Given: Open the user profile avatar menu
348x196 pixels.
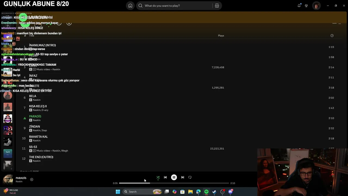Looking at the screenshot, I should [x=316, y=6].
